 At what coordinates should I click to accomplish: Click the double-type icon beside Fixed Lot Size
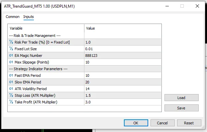pyautogui.click(x=11, y=49)
